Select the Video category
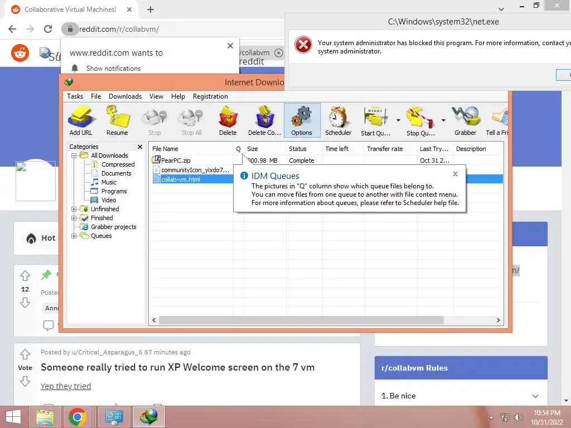This screenshot has width=571, height=428. click(109, 200)
